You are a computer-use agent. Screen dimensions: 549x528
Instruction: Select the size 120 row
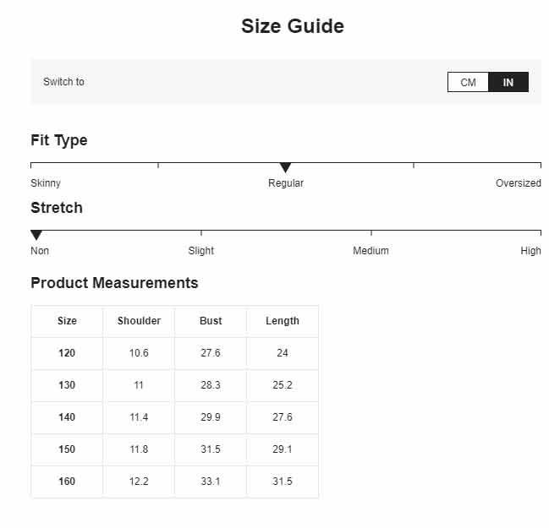(x=175, y=353)
